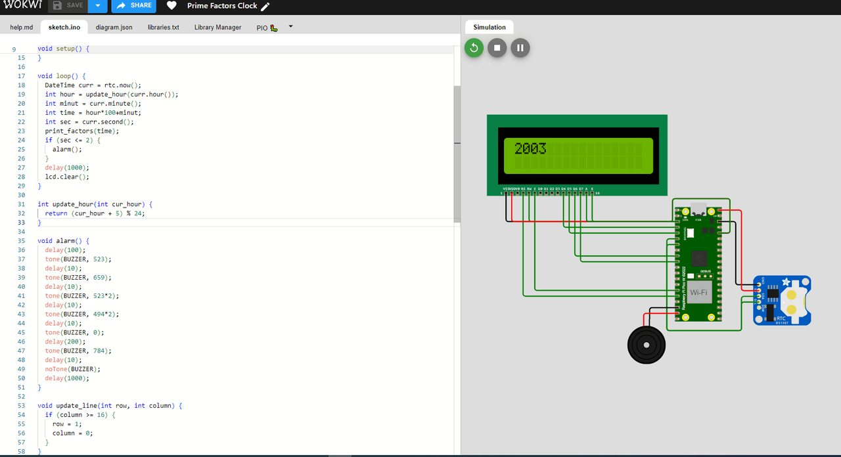Open the PIO tab
This screenshot has height=457, width=841.
point(267,28)
